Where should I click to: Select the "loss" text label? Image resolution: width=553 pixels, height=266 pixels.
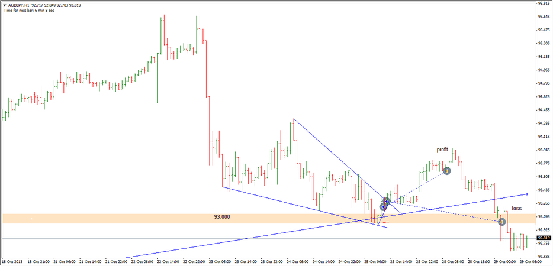click(x=517, y=209)
